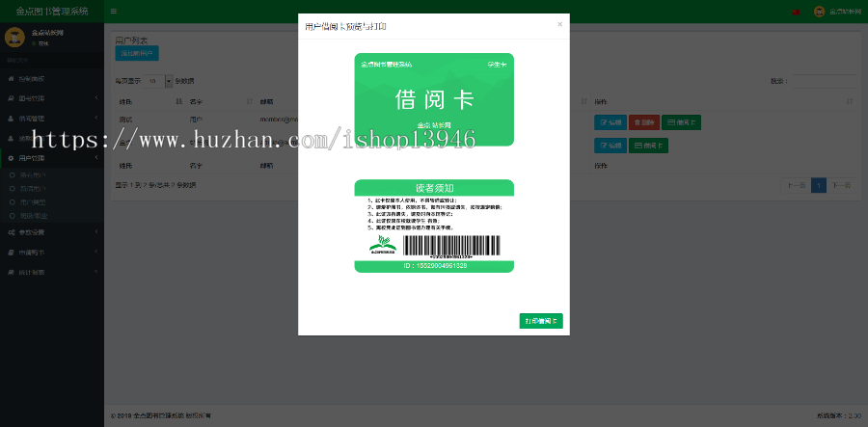The height and width of the screenshot is (427, 868).
Task: Toggle sidebar with the hamburger menu icon
Action: click(x=114, y=11)
